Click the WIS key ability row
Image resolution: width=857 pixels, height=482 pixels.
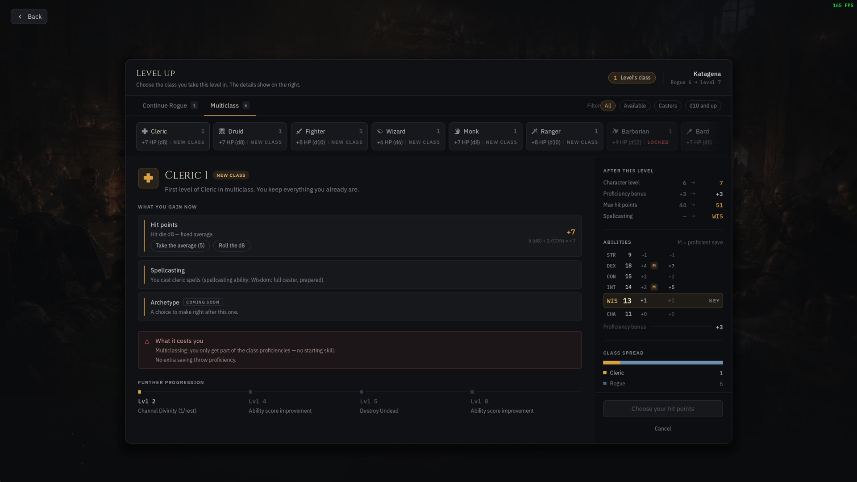coord(663,301)
